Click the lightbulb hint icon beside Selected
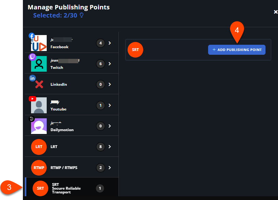The width and height of the screenshot is (278, 200). tap(81, 15)
